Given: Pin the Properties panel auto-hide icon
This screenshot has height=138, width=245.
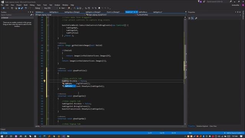Looking at the screenshot, I should 238,12.
